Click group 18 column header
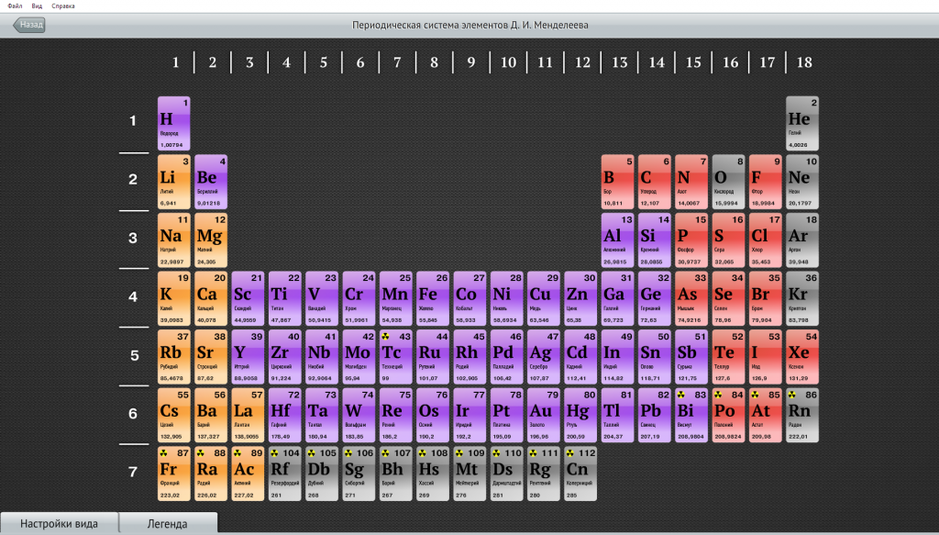 click(x=804, y=62)
